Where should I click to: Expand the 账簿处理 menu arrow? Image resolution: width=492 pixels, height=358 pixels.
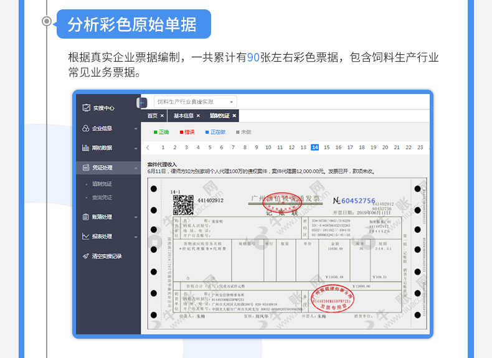click(136, 217)
